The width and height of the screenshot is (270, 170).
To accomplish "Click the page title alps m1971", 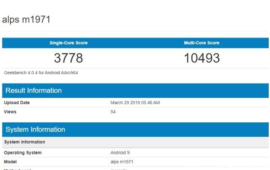I will [27, 19].
